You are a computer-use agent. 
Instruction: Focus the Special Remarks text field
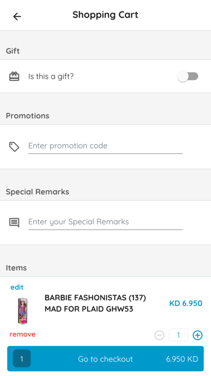pos(105,222)
